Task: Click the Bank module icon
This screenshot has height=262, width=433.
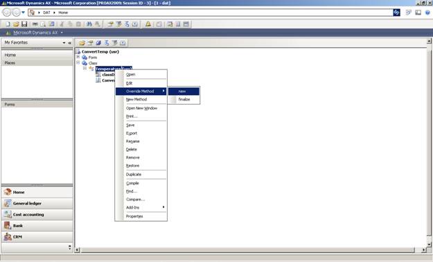Action: 8,225
